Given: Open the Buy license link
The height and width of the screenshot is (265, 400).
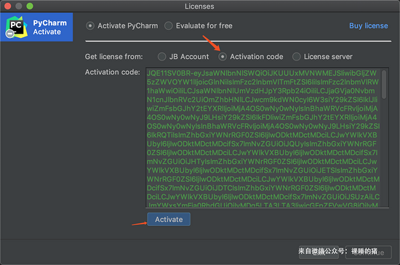Looking at the screenshot, I should (x=369, y=25).
